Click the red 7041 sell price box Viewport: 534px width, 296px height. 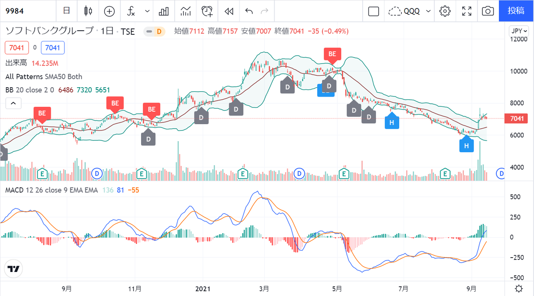[x=17, y=48]
